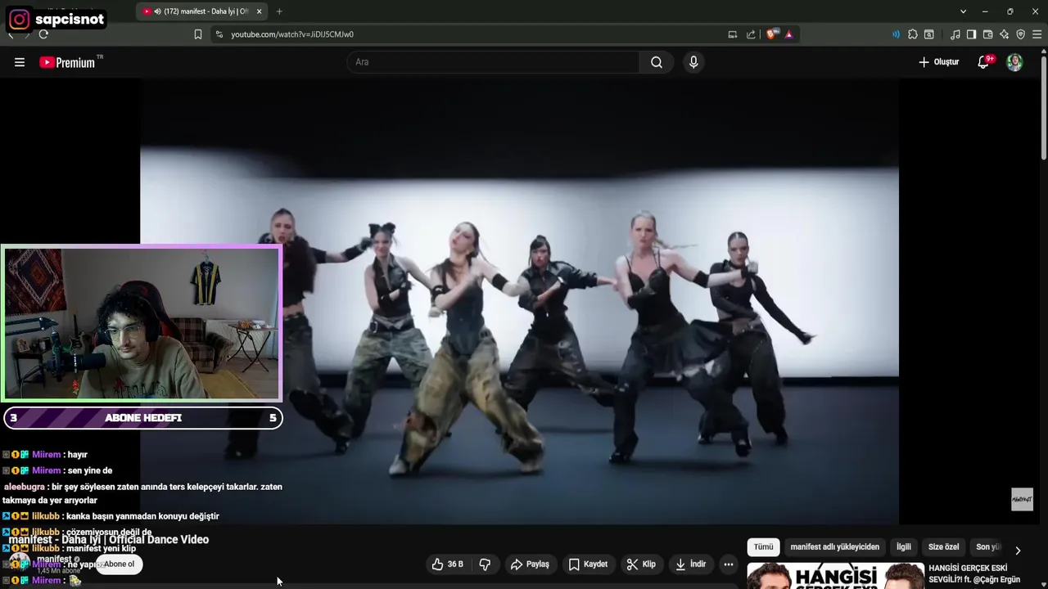Save the video using Kaydet

(588, 564)
